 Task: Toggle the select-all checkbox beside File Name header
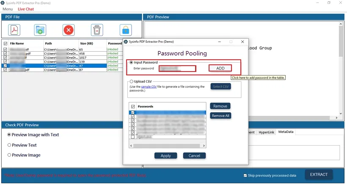point(6,44)
